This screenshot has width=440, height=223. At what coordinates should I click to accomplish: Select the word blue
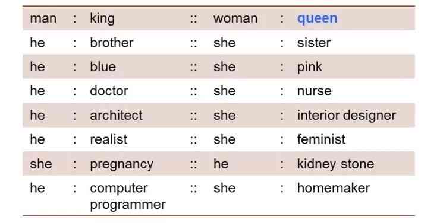103,66
